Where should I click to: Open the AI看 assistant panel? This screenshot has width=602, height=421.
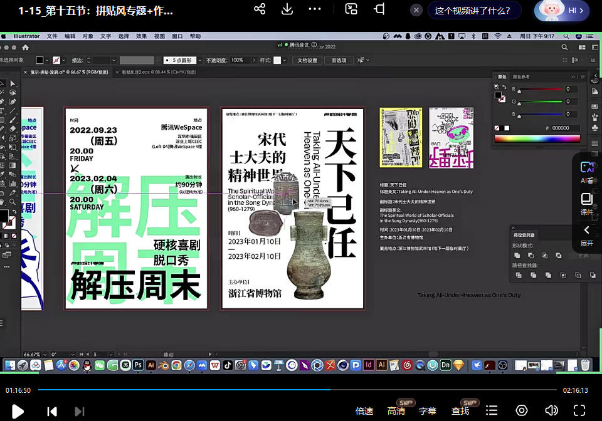(x=587, y=171)
